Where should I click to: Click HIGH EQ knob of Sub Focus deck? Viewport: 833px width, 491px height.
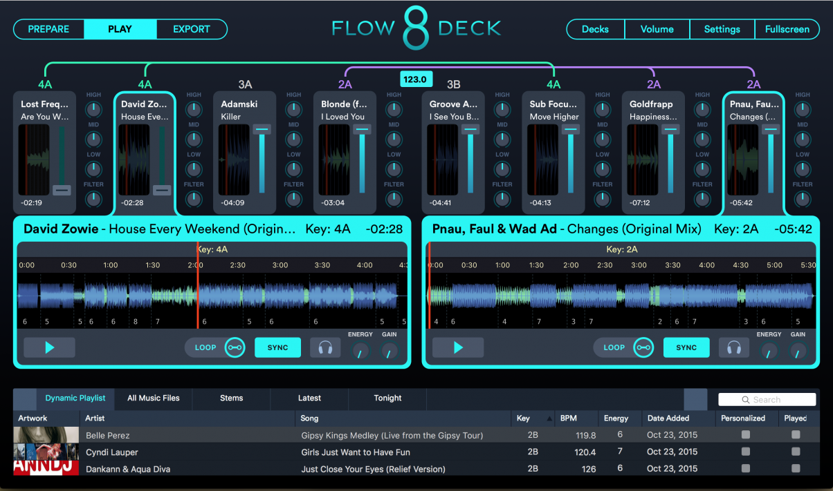603,109
